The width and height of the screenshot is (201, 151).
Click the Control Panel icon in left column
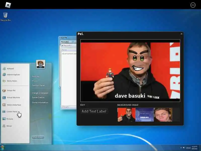(x=4, y=111)
